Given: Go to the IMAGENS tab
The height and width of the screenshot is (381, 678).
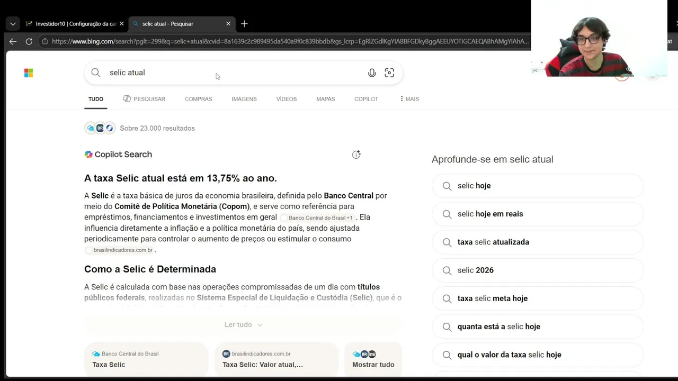Looking at the screenshot, I should [244, 99].
